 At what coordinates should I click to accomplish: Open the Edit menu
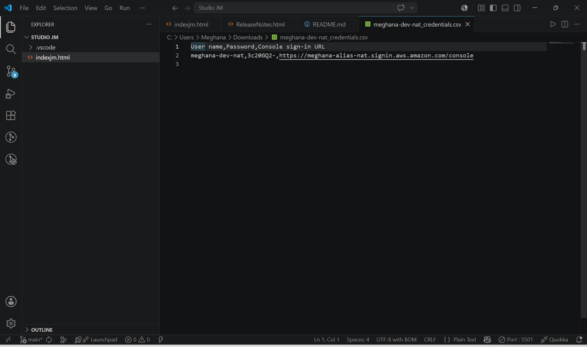click(x=41, y=8)
